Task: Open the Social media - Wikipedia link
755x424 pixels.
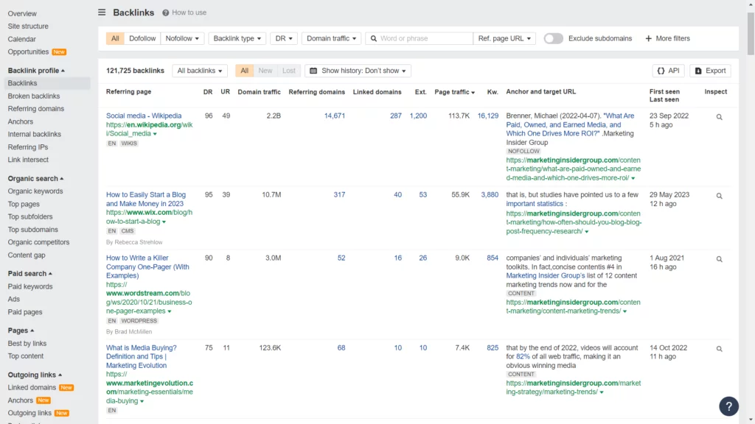Action: [x=144, y=116]
